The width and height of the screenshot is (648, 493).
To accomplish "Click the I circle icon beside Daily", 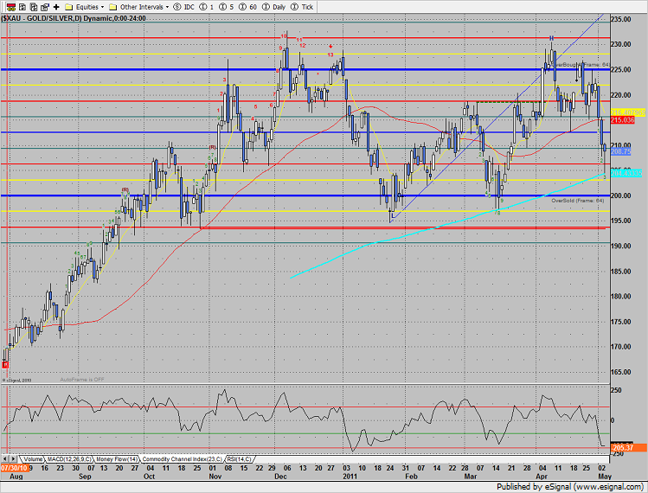I will 266,7.
